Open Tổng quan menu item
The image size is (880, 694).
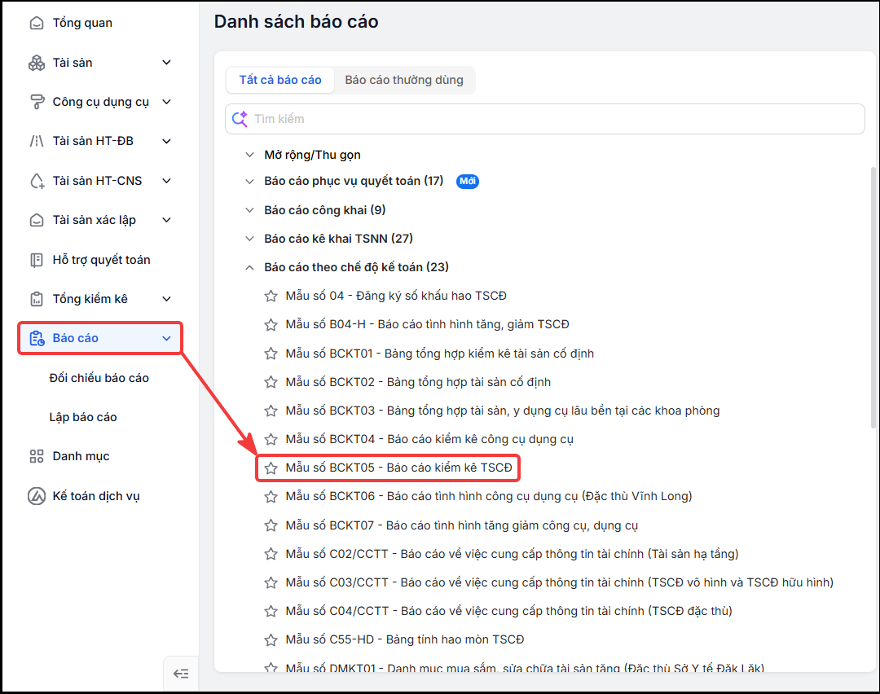(82, 23)
